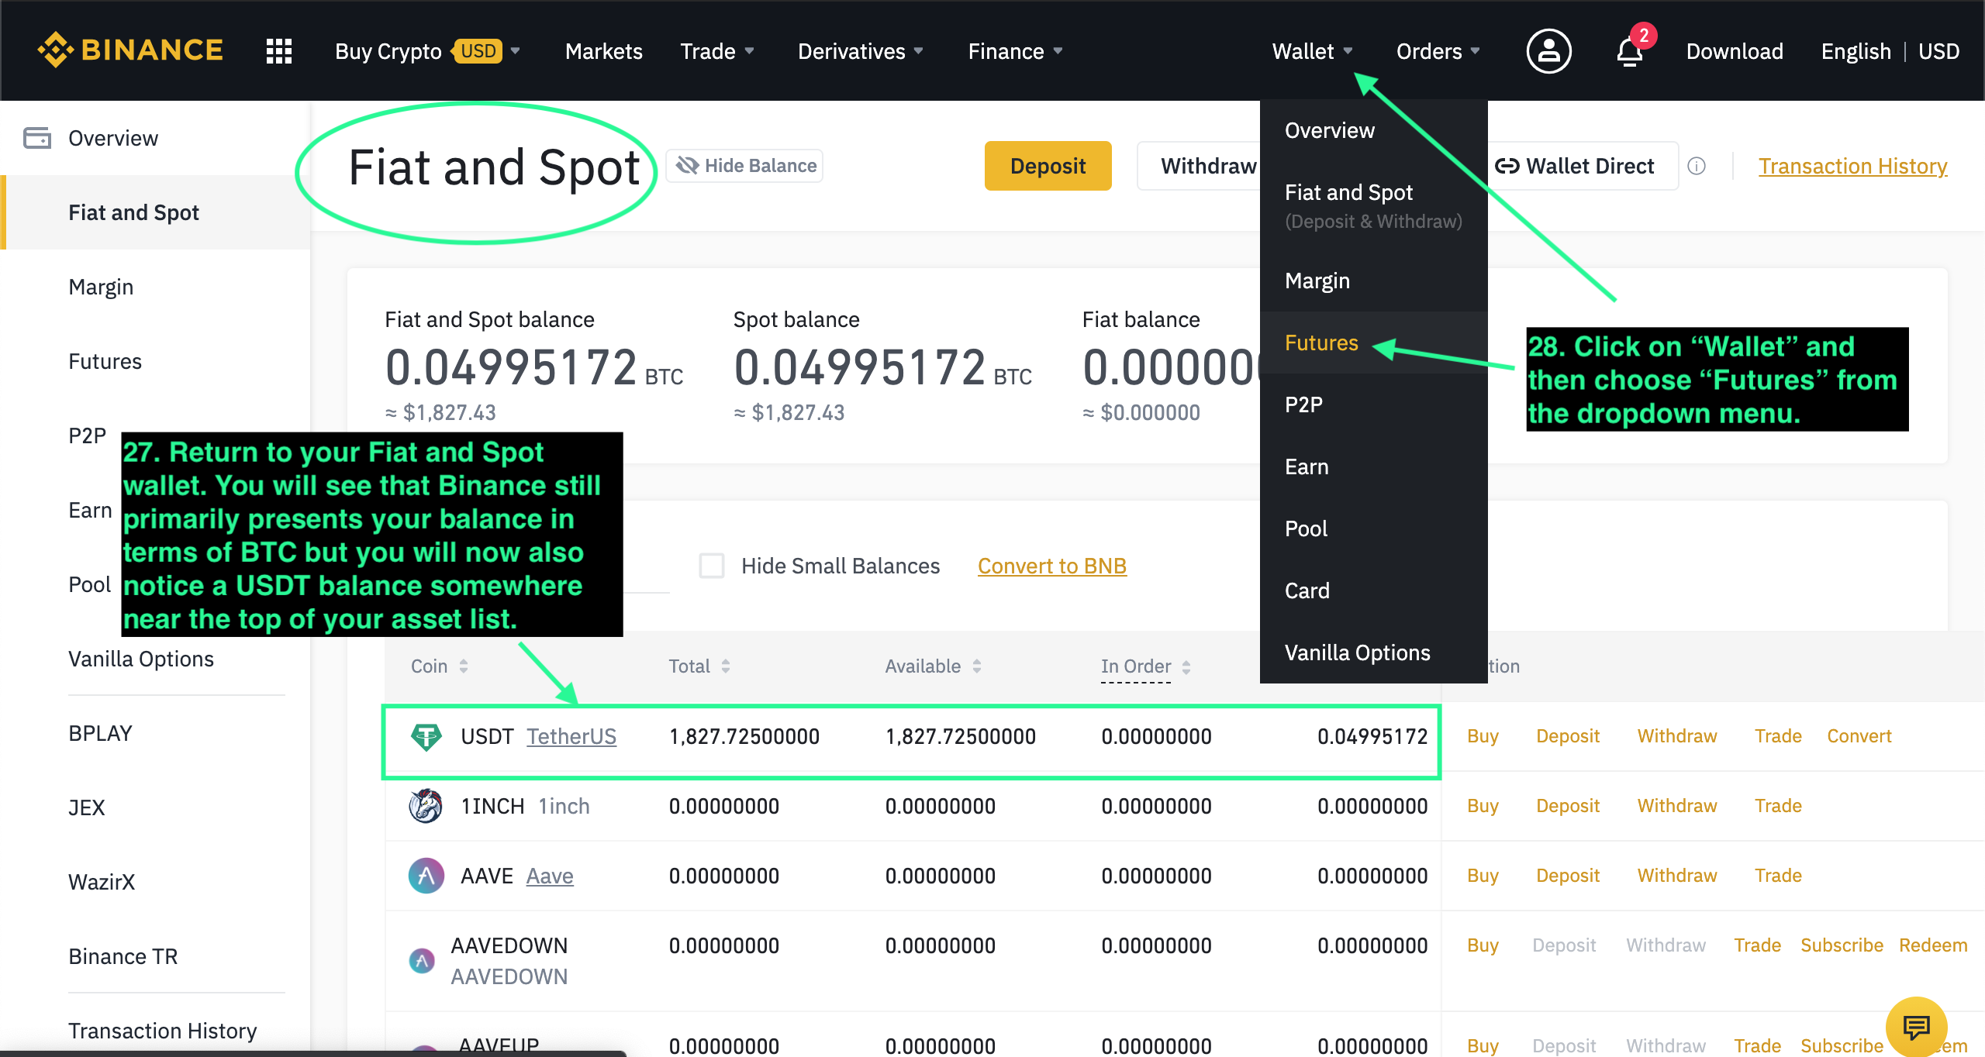The height and width of the screenshot is (1057, 1985).
Task: Choose Earn from the Wallet dropdown menu
Action: [x=1374, y=467]
